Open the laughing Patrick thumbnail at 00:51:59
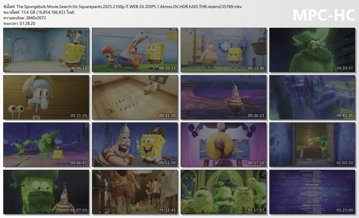359x218 pixels. point(135,144)
